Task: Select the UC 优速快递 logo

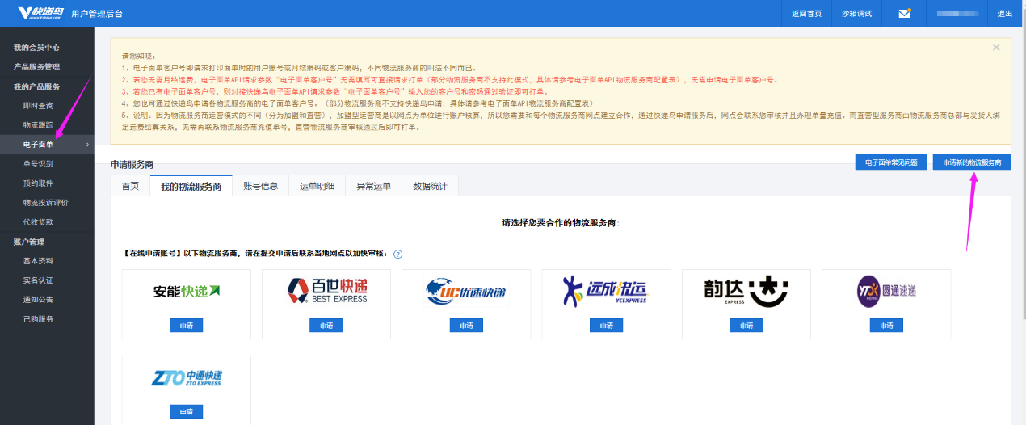Action: click(467, 292)
